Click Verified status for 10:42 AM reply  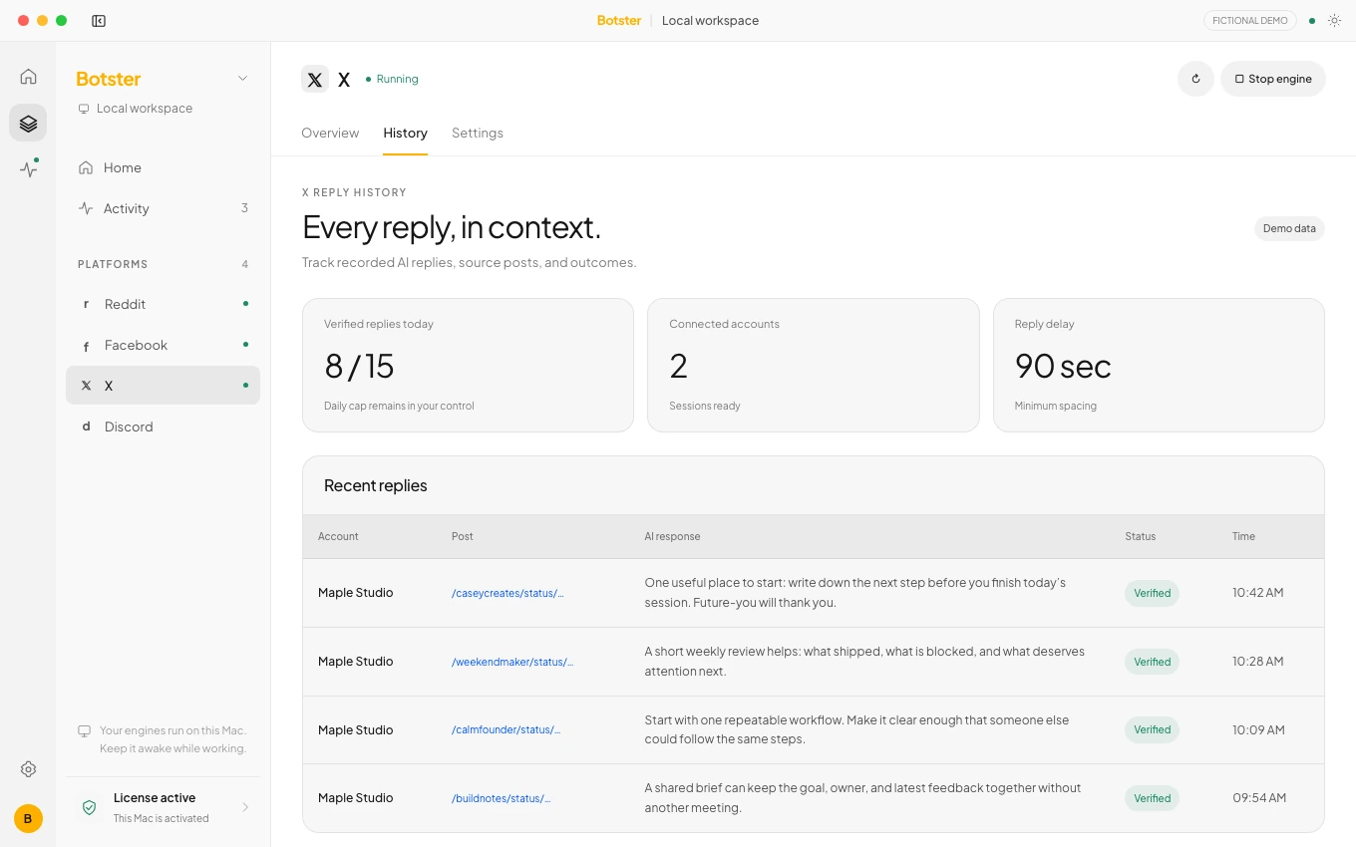(1152, 593)
